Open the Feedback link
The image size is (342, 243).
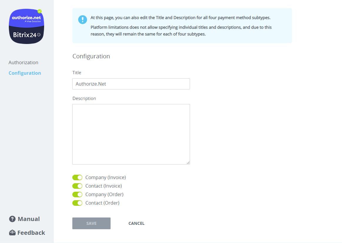tap(31, 233)
